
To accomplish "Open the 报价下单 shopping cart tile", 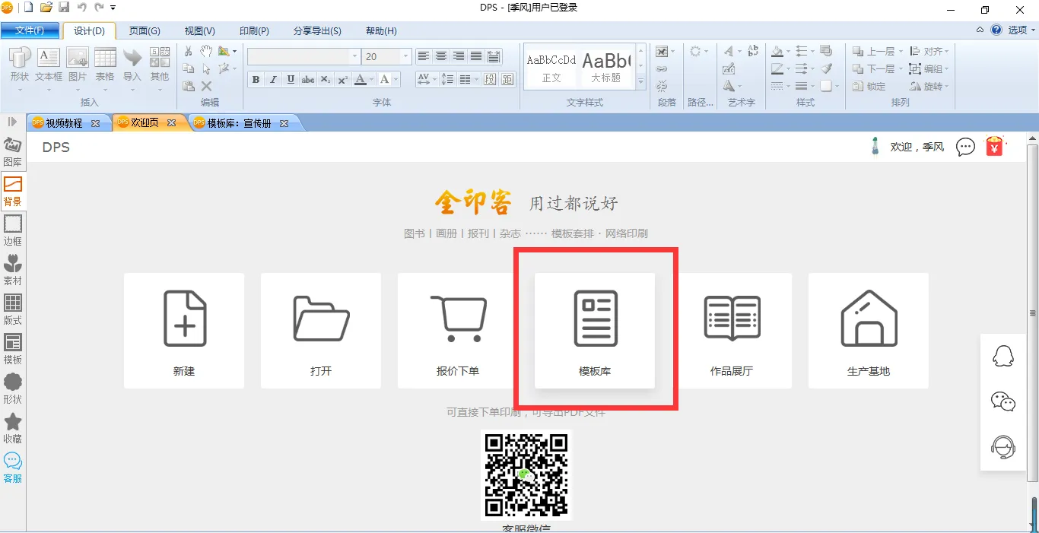I will click(458, 330).
